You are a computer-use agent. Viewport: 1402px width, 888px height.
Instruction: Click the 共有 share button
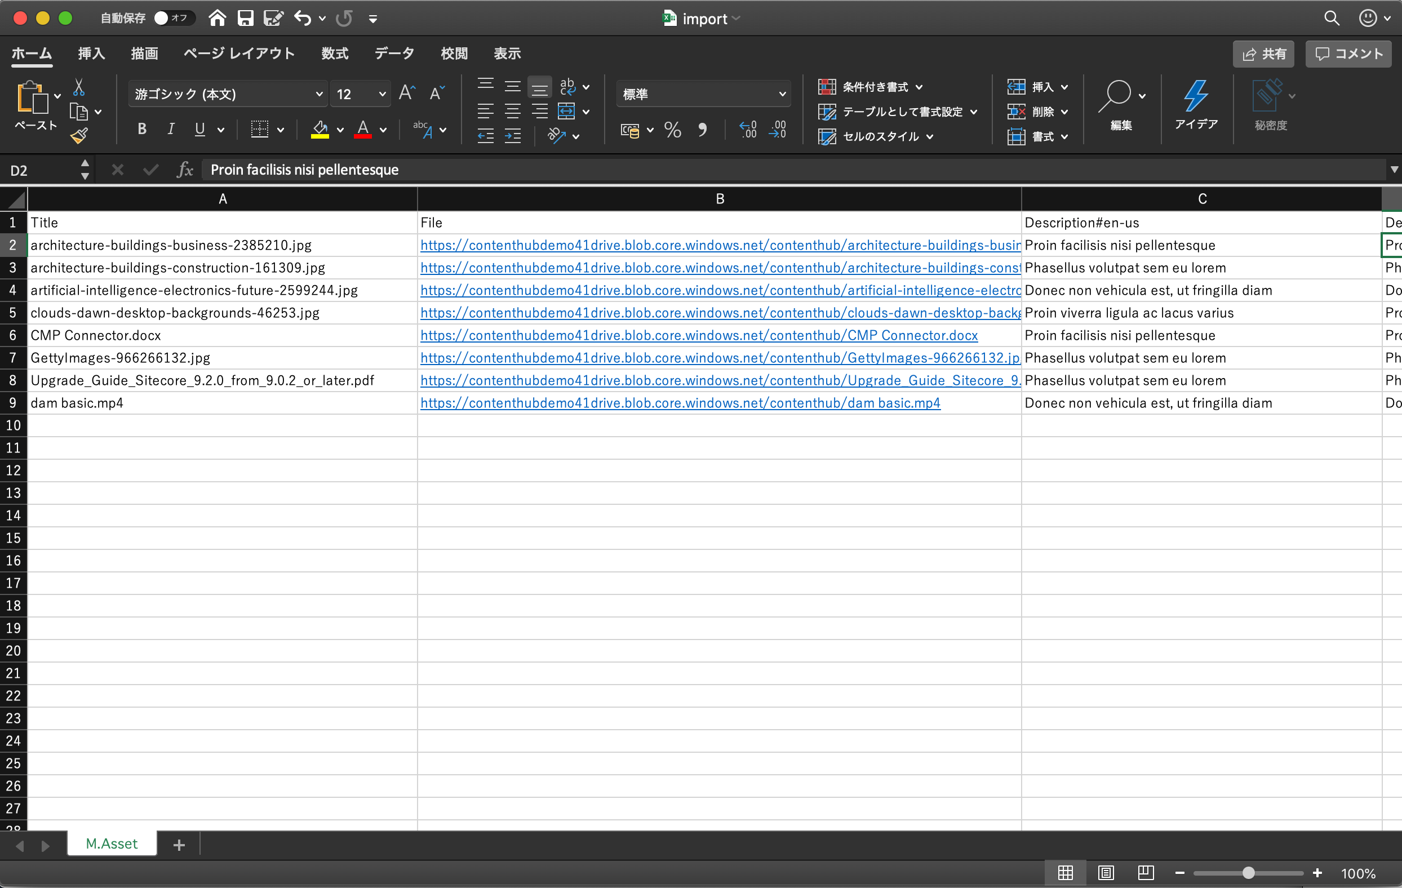(1263, 54)
